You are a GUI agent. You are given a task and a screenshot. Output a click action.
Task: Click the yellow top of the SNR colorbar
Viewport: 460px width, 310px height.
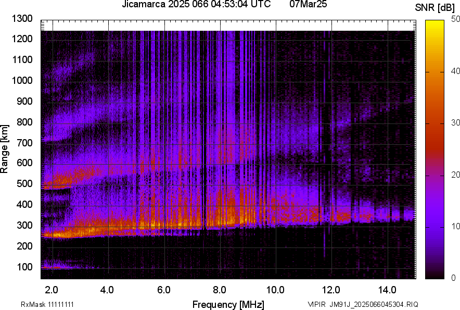pyautogui.click(x=436, y=23)
